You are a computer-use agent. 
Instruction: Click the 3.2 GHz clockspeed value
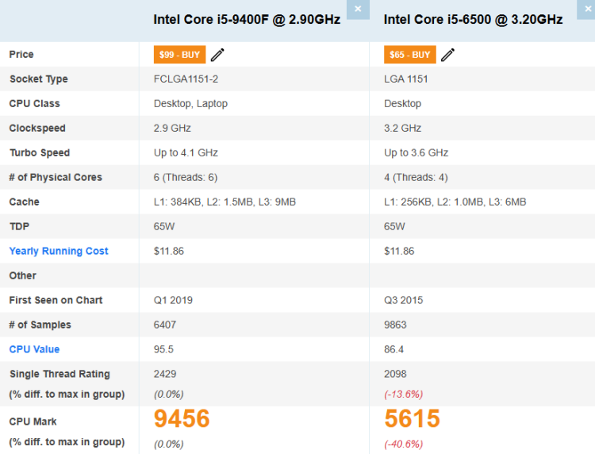(402, 129)
